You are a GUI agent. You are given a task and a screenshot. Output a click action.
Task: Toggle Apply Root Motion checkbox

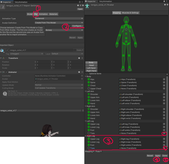(36, 82)
